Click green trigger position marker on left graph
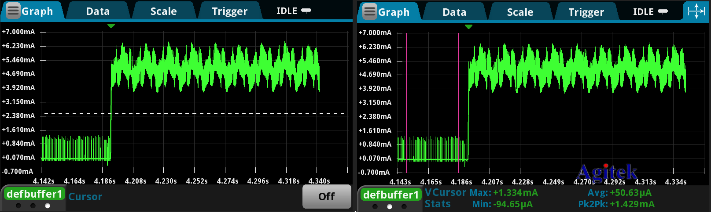Screen dimensions: 711x213 pyautogui.click(x=111, y=26)
